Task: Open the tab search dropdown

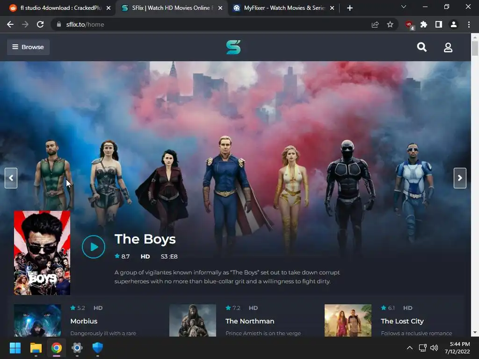Action: click(x=404, y=7)
